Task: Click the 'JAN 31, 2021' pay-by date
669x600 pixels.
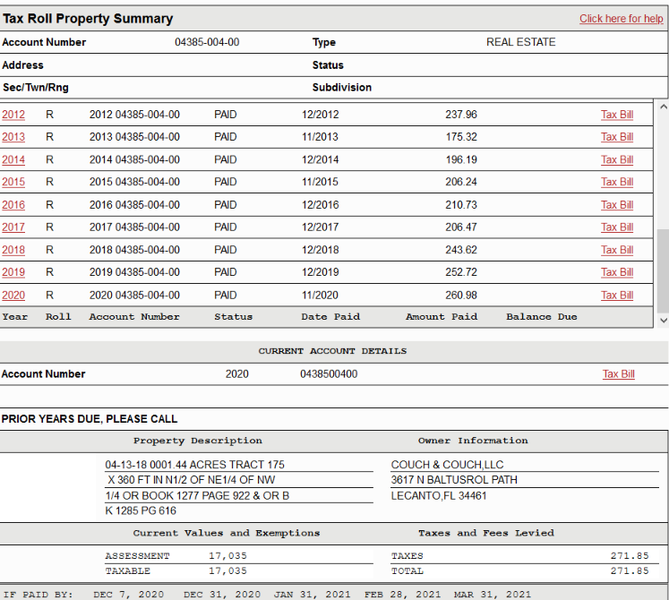Action: tap(312, 595)
